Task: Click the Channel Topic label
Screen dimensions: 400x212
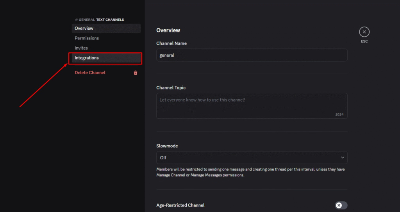Action: point(171,87)
